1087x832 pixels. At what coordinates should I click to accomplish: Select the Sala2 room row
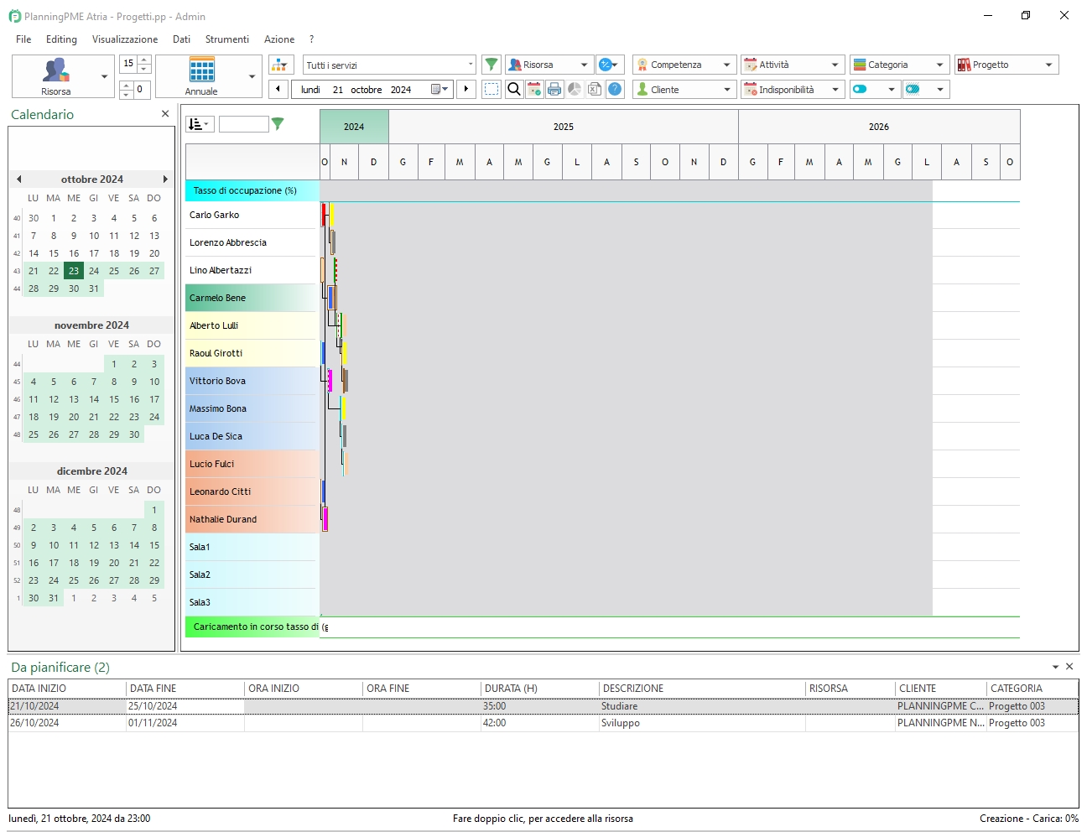251,575
